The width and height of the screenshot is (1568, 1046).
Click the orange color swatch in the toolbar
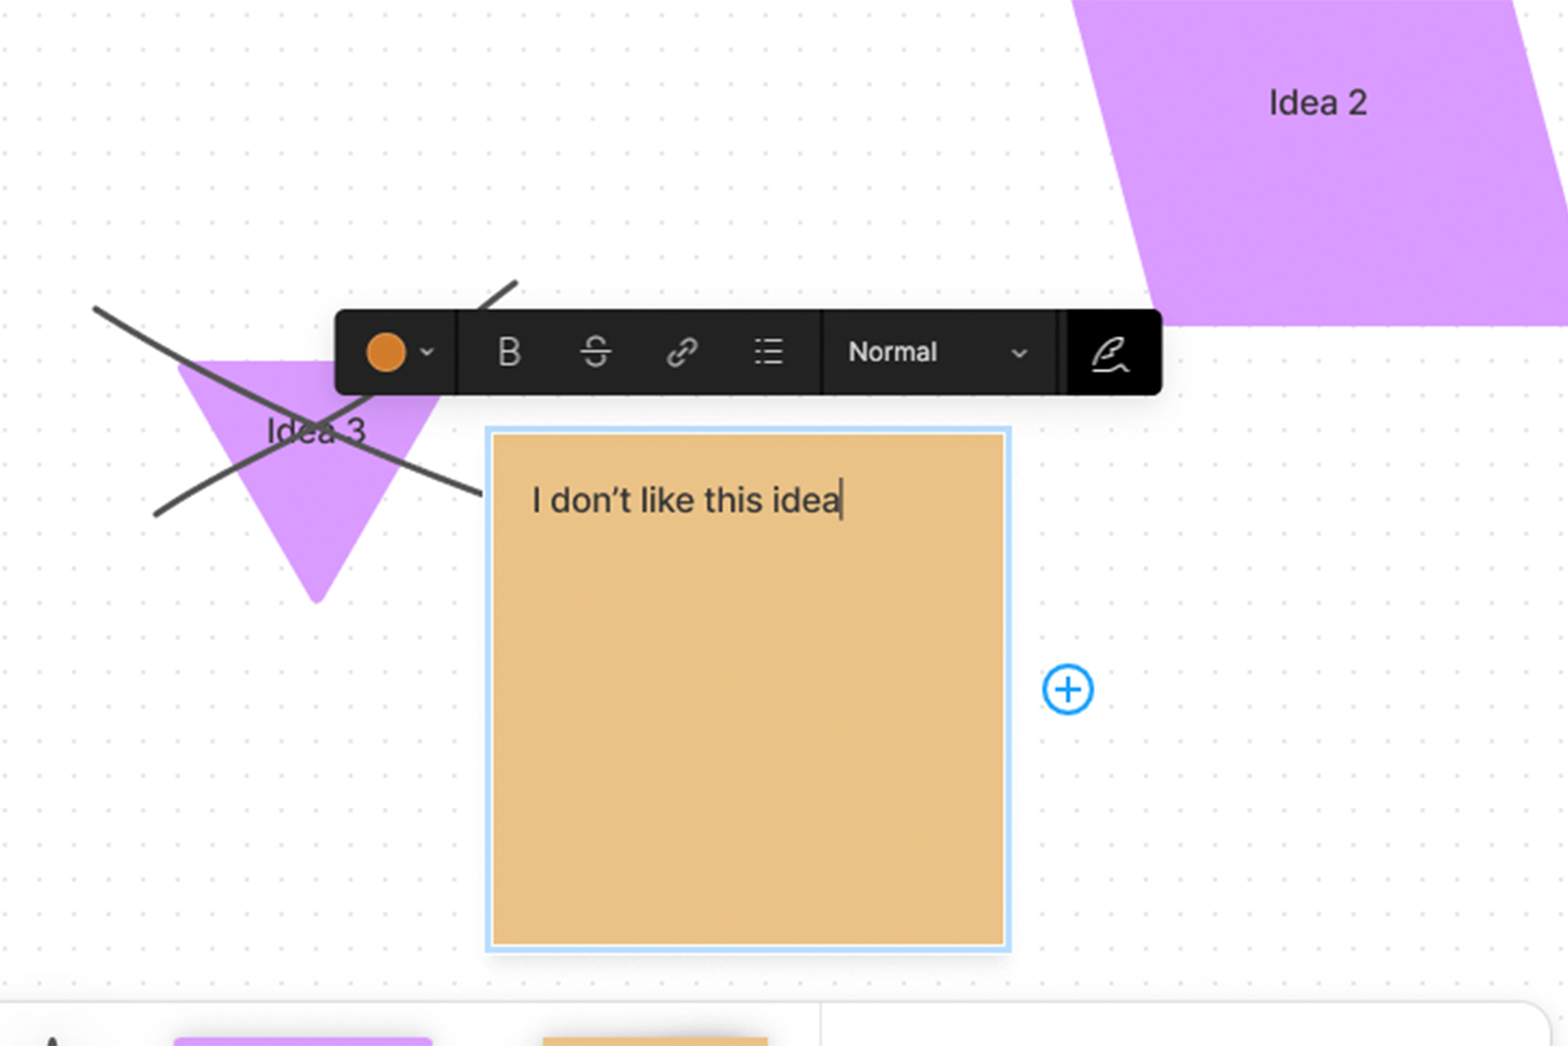click(386, 353)
